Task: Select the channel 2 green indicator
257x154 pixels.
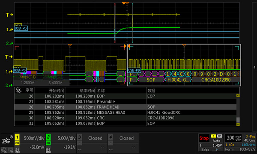Action: point(48,137)
